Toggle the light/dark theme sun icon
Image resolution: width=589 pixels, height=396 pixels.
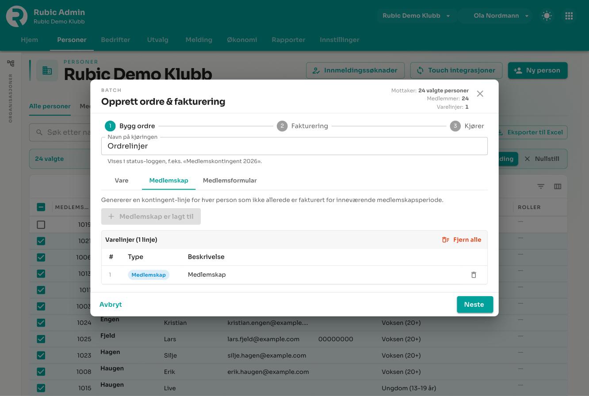click(547, 16)
